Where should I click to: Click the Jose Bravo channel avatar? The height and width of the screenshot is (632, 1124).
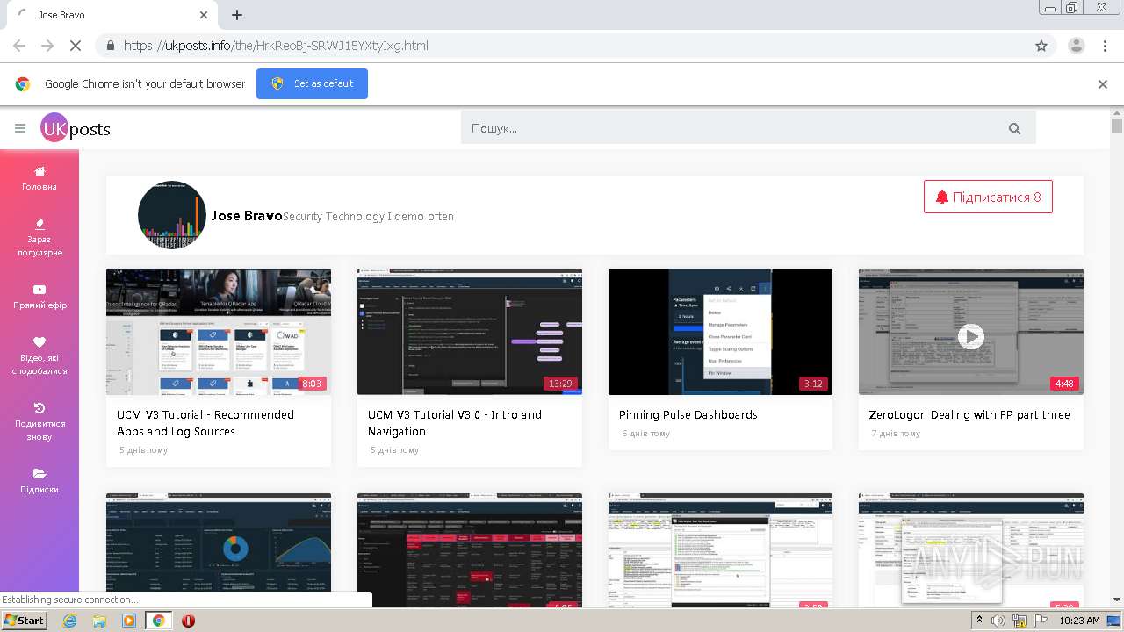[x=172, y=215]
